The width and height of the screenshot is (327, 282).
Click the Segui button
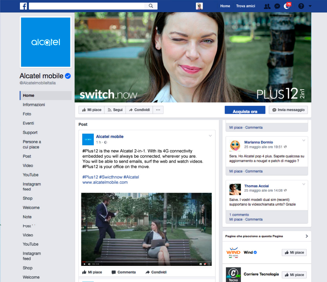[x=115, y=110]
